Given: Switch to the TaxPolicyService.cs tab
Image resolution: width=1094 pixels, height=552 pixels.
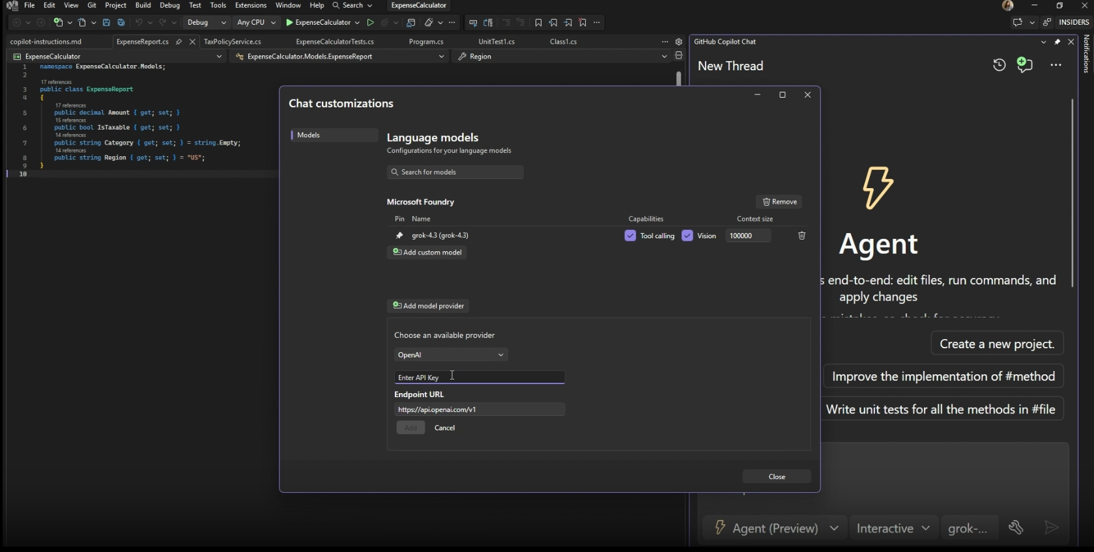Looking at the screenshot, I should (x=233, y=42).
